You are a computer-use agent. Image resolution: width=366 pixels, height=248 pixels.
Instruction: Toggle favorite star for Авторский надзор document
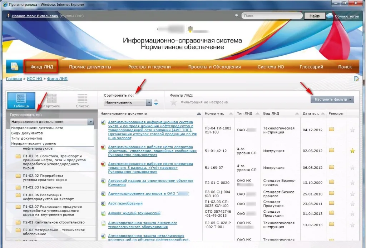pyautogui.click(x=352, y=183)
